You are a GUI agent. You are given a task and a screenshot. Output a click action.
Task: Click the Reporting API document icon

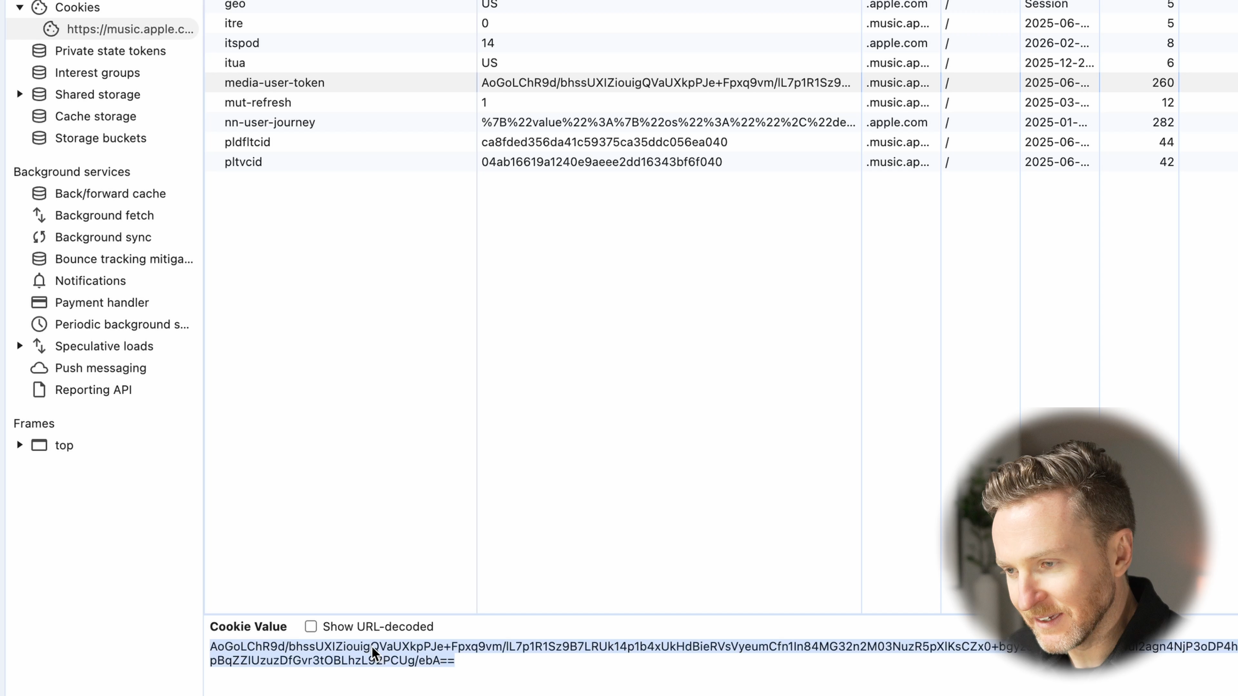39,390
